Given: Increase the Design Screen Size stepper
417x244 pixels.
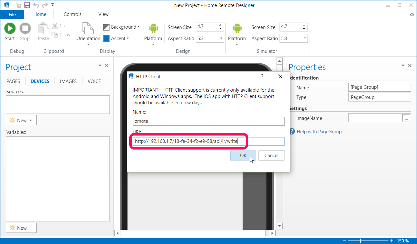Looking at the screenshot, I should (x=220, y=25).
